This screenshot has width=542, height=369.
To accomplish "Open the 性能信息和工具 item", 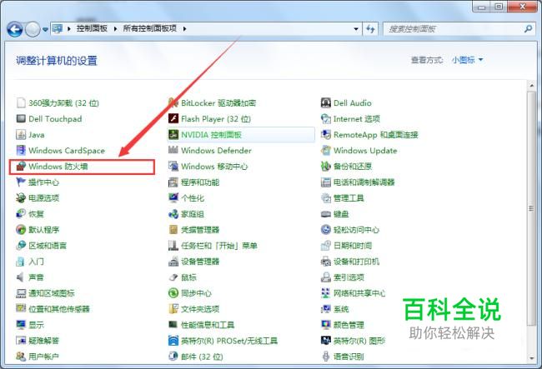I will (x=208, y=325).
